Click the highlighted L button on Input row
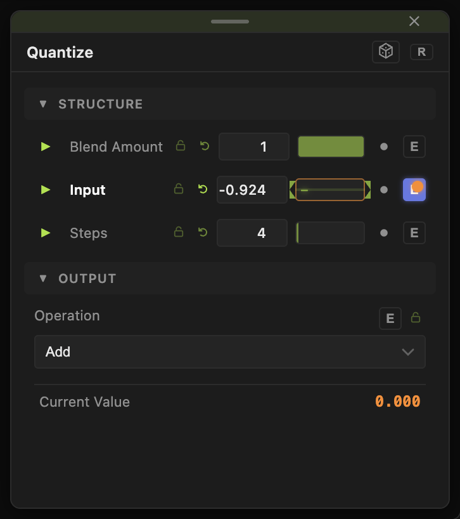This screenshot has height=519, width=460. point(414,190)
